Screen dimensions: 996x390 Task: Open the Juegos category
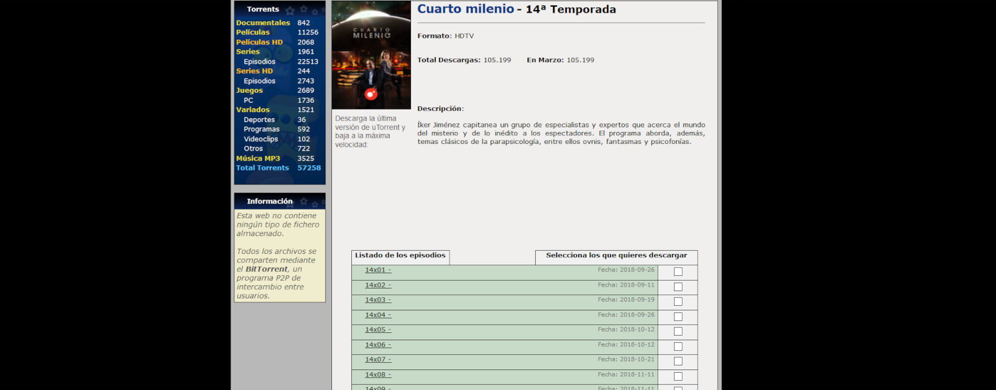250,90
